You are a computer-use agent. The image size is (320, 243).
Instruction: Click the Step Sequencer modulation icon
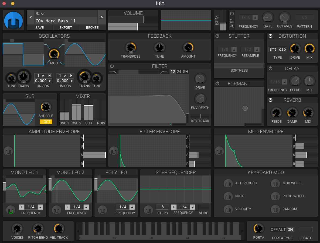[148, 210]
